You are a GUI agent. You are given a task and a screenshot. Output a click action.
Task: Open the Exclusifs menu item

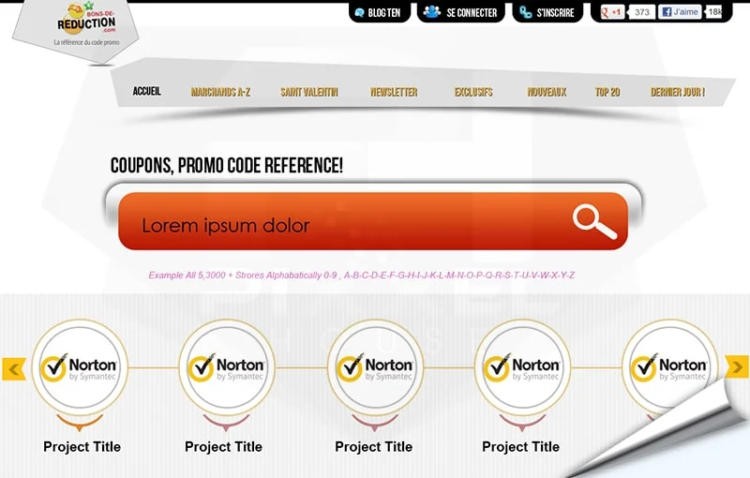coord(473,92)
